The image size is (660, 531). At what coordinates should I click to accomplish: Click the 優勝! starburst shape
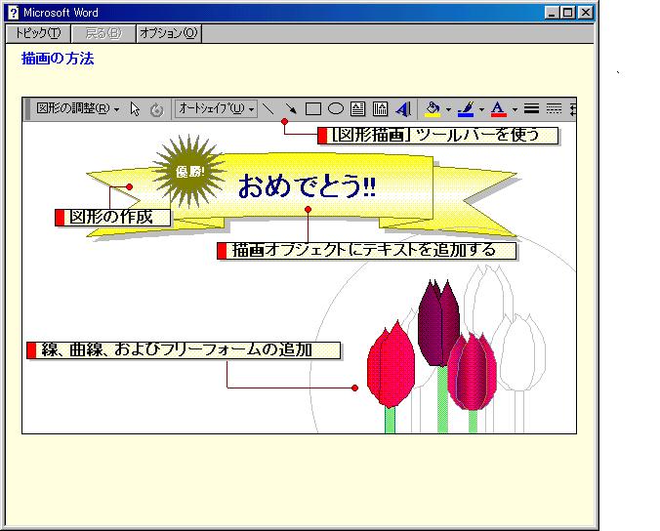189,171
